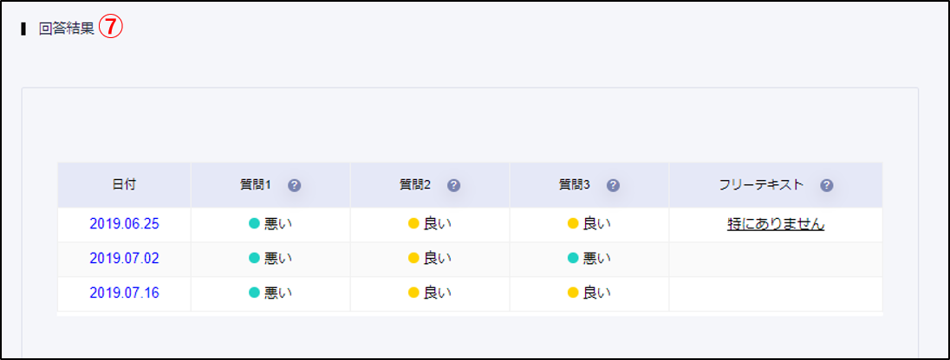This screenshot has height=360, width=950.
Task: Open the 2019.07.02 date link
Action: tap(124, 258)
